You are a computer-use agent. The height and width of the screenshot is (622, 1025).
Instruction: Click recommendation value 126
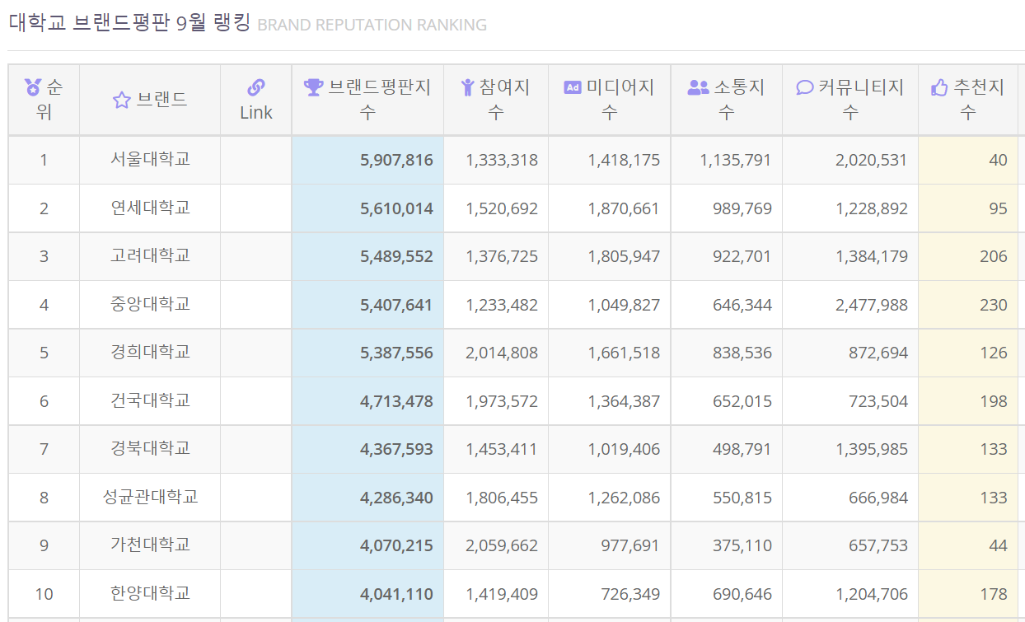click(x=994, y=353)
